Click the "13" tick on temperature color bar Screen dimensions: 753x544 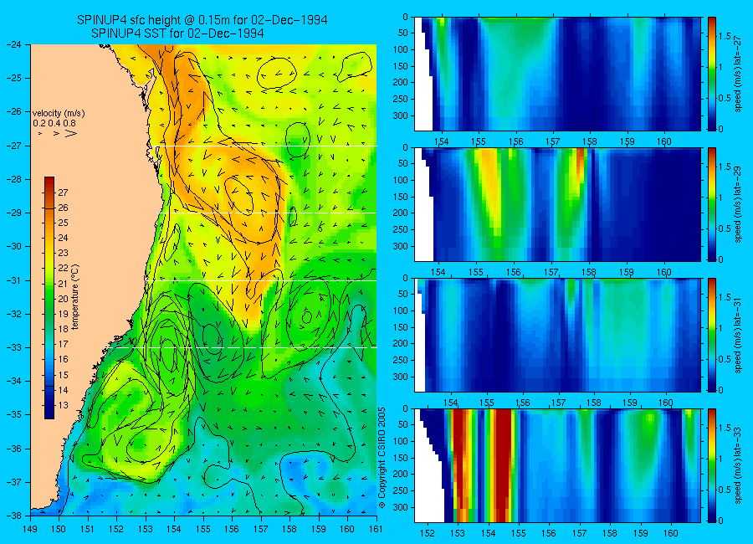coord(64,405)
